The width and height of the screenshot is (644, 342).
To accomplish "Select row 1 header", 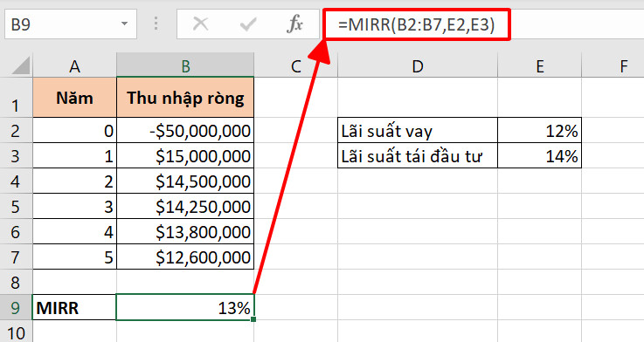I will [x=16, y=98].
